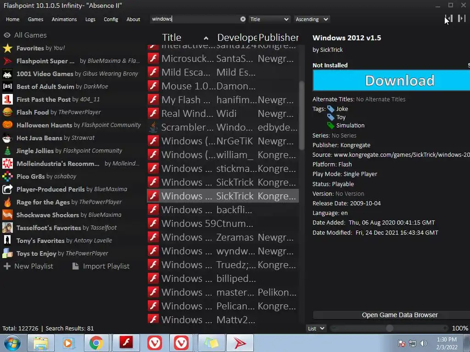Open the Config page
470x352 pixels.
coord(111,19)
